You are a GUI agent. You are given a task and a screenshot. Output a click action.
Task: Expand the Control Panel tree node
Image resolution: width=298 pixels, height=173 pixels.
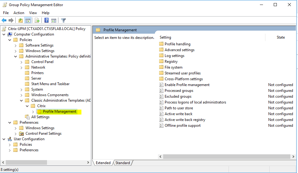(22, 62)
